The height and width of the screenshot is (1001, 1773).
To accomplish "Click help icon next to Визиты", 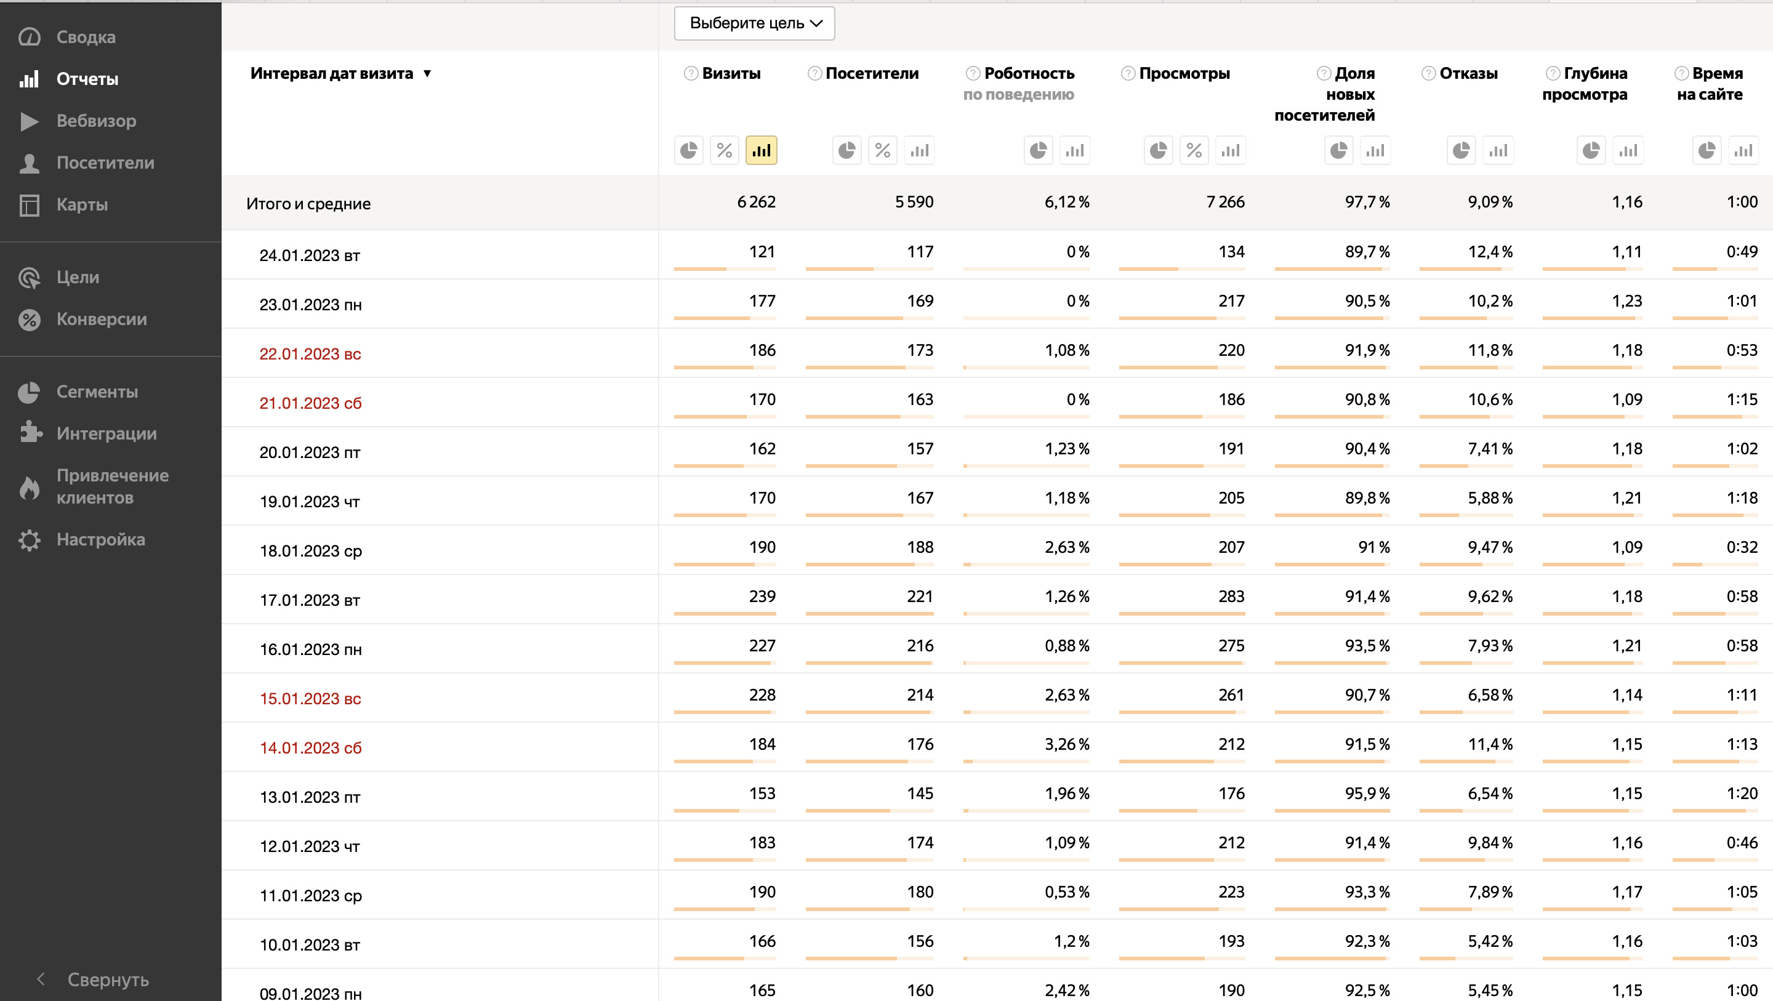I will coord(691,73).
